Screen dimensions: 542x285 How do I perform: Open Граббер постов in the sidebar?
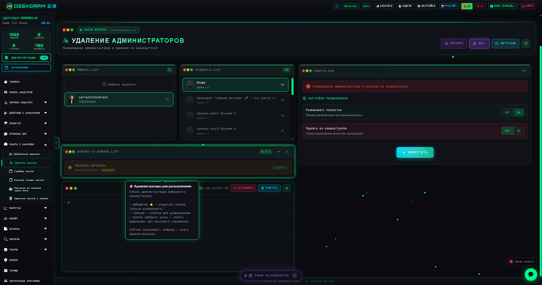27,172
